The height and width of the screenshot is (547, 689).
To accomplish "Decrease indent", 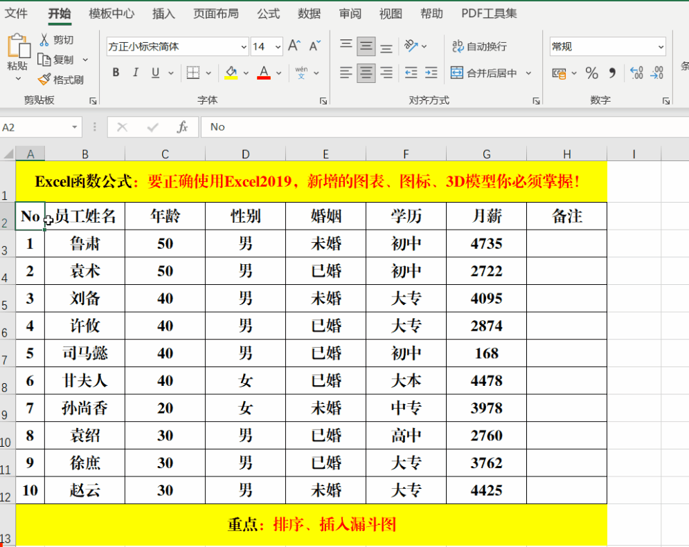I will pos(411,73).
